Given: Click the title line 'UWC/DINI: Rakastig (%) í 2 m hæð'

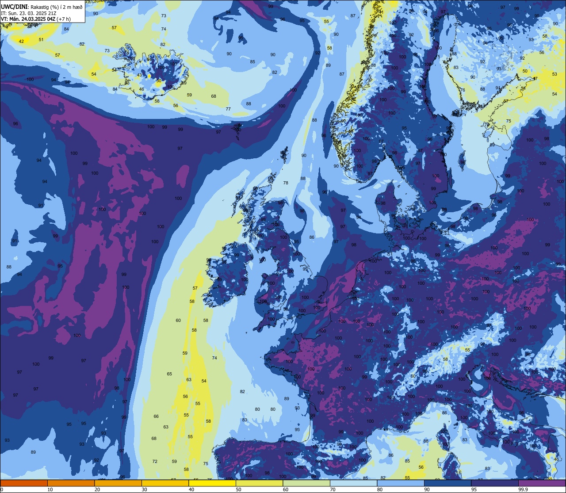Looking at the screenshot, I should [x=42, y=6].
